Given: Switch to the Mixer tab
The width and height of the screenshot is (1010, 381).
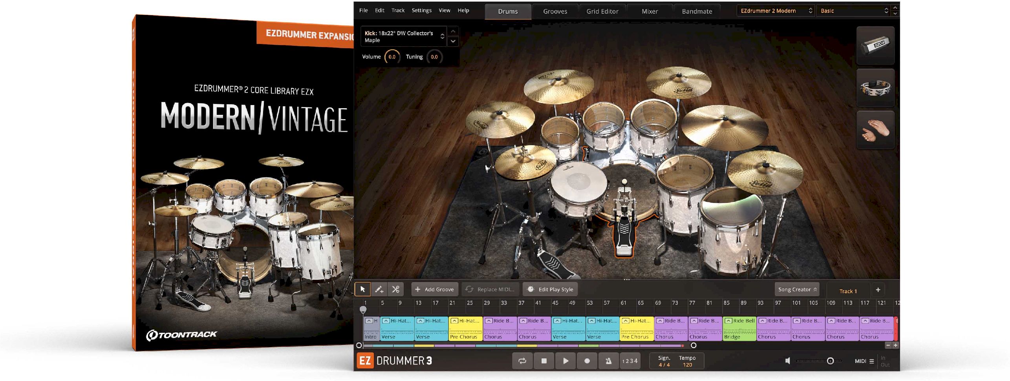Looking at the screenshot, I should [x=650, y=11].
